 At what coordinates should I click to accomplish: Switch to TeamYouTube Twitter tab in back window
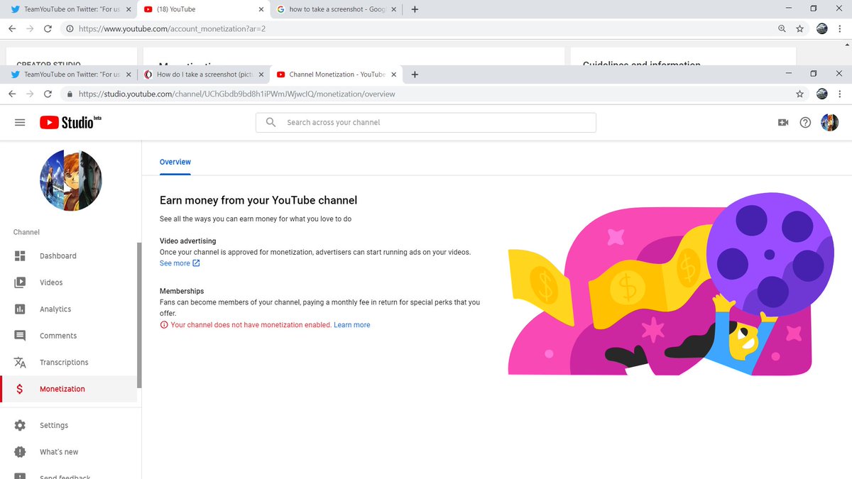[72, 9]
